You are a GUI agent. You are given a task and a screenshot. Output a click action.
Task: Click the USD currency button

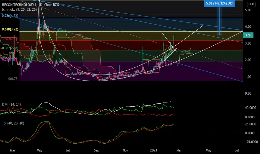pos(251,4)
